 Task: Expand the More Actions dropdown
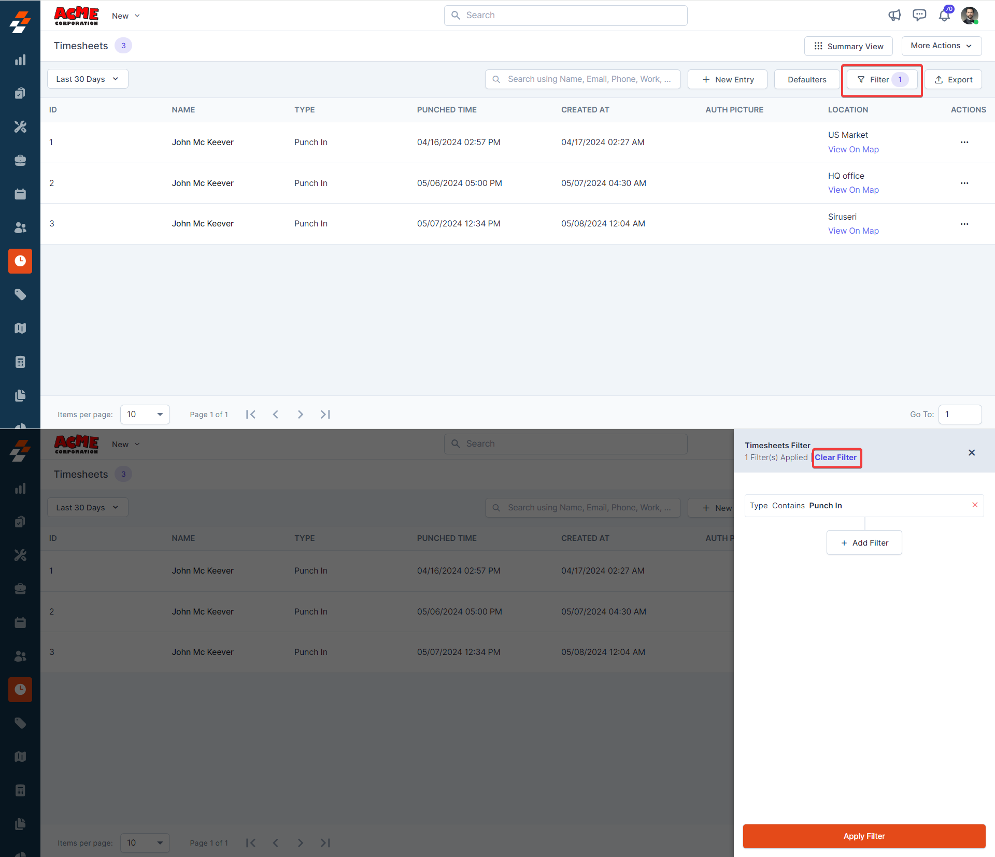(x=941, y=46)
